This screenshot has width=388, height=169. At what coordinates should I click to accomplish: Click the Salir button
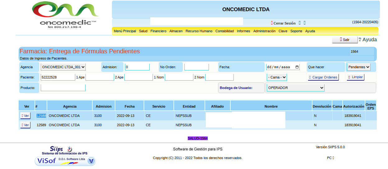click(344, 40)
